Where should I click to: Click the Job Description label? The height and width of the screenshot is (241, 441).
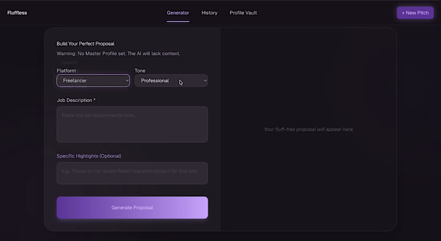(76, 100)
